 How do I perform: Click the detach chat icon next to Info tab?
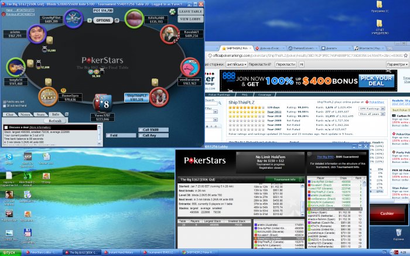(x=67, y=114)
